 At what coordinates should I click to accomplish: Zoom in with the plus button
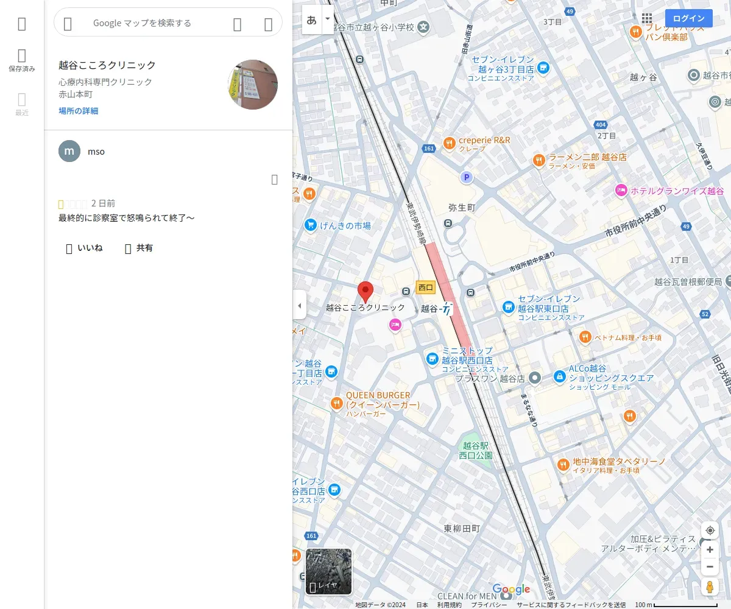[710, 550]
